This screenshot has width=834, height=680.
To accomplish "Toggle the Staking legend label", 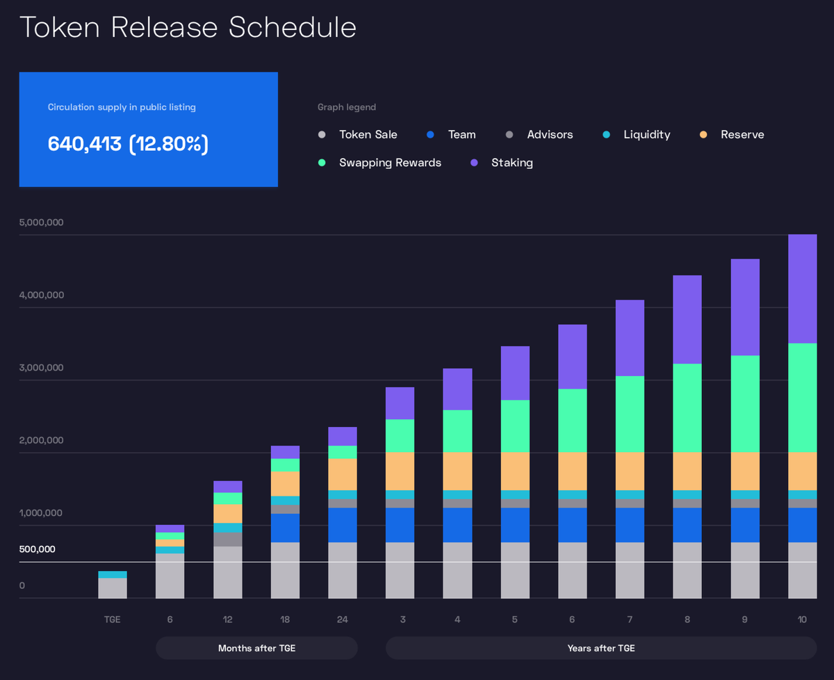I will pyautogui.click(x=512, y=163).
